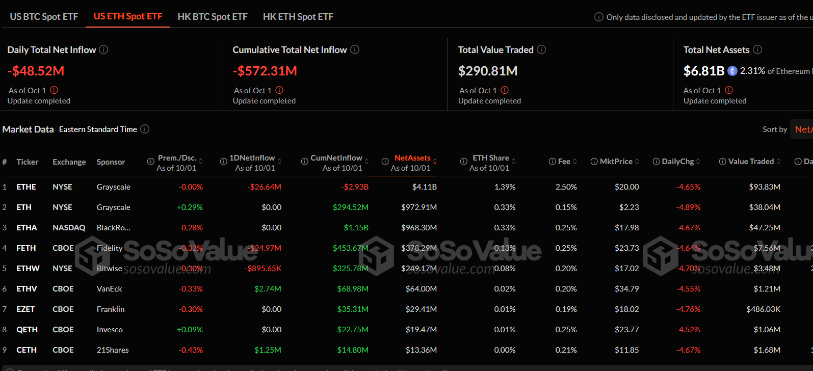Click NASDAQ exchange cell in ETHA row
The width and height of the screenshot is (813, 371).
pos(69,228)
